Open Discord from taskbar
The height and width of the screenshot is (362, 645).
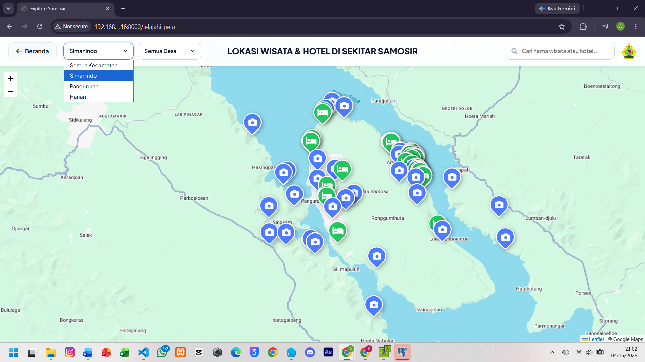[310, 352]
